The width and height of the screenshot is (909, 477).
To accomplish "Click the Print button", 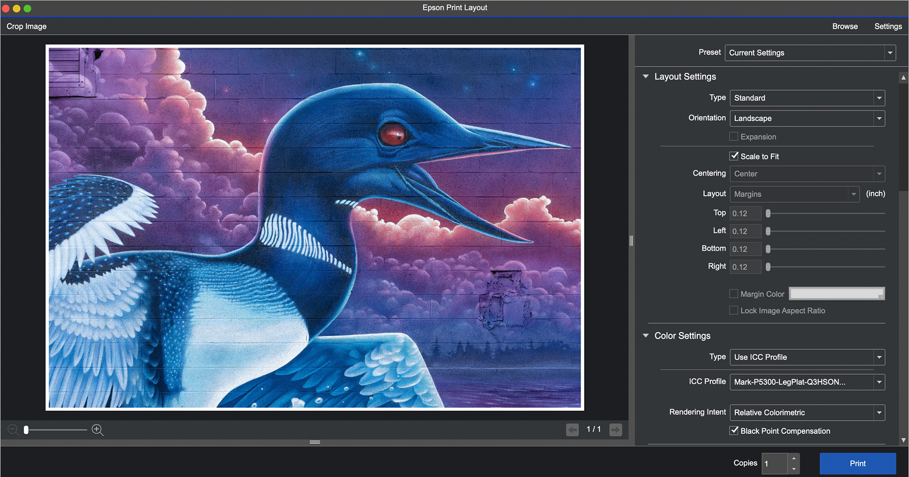I will click(858, 463).
